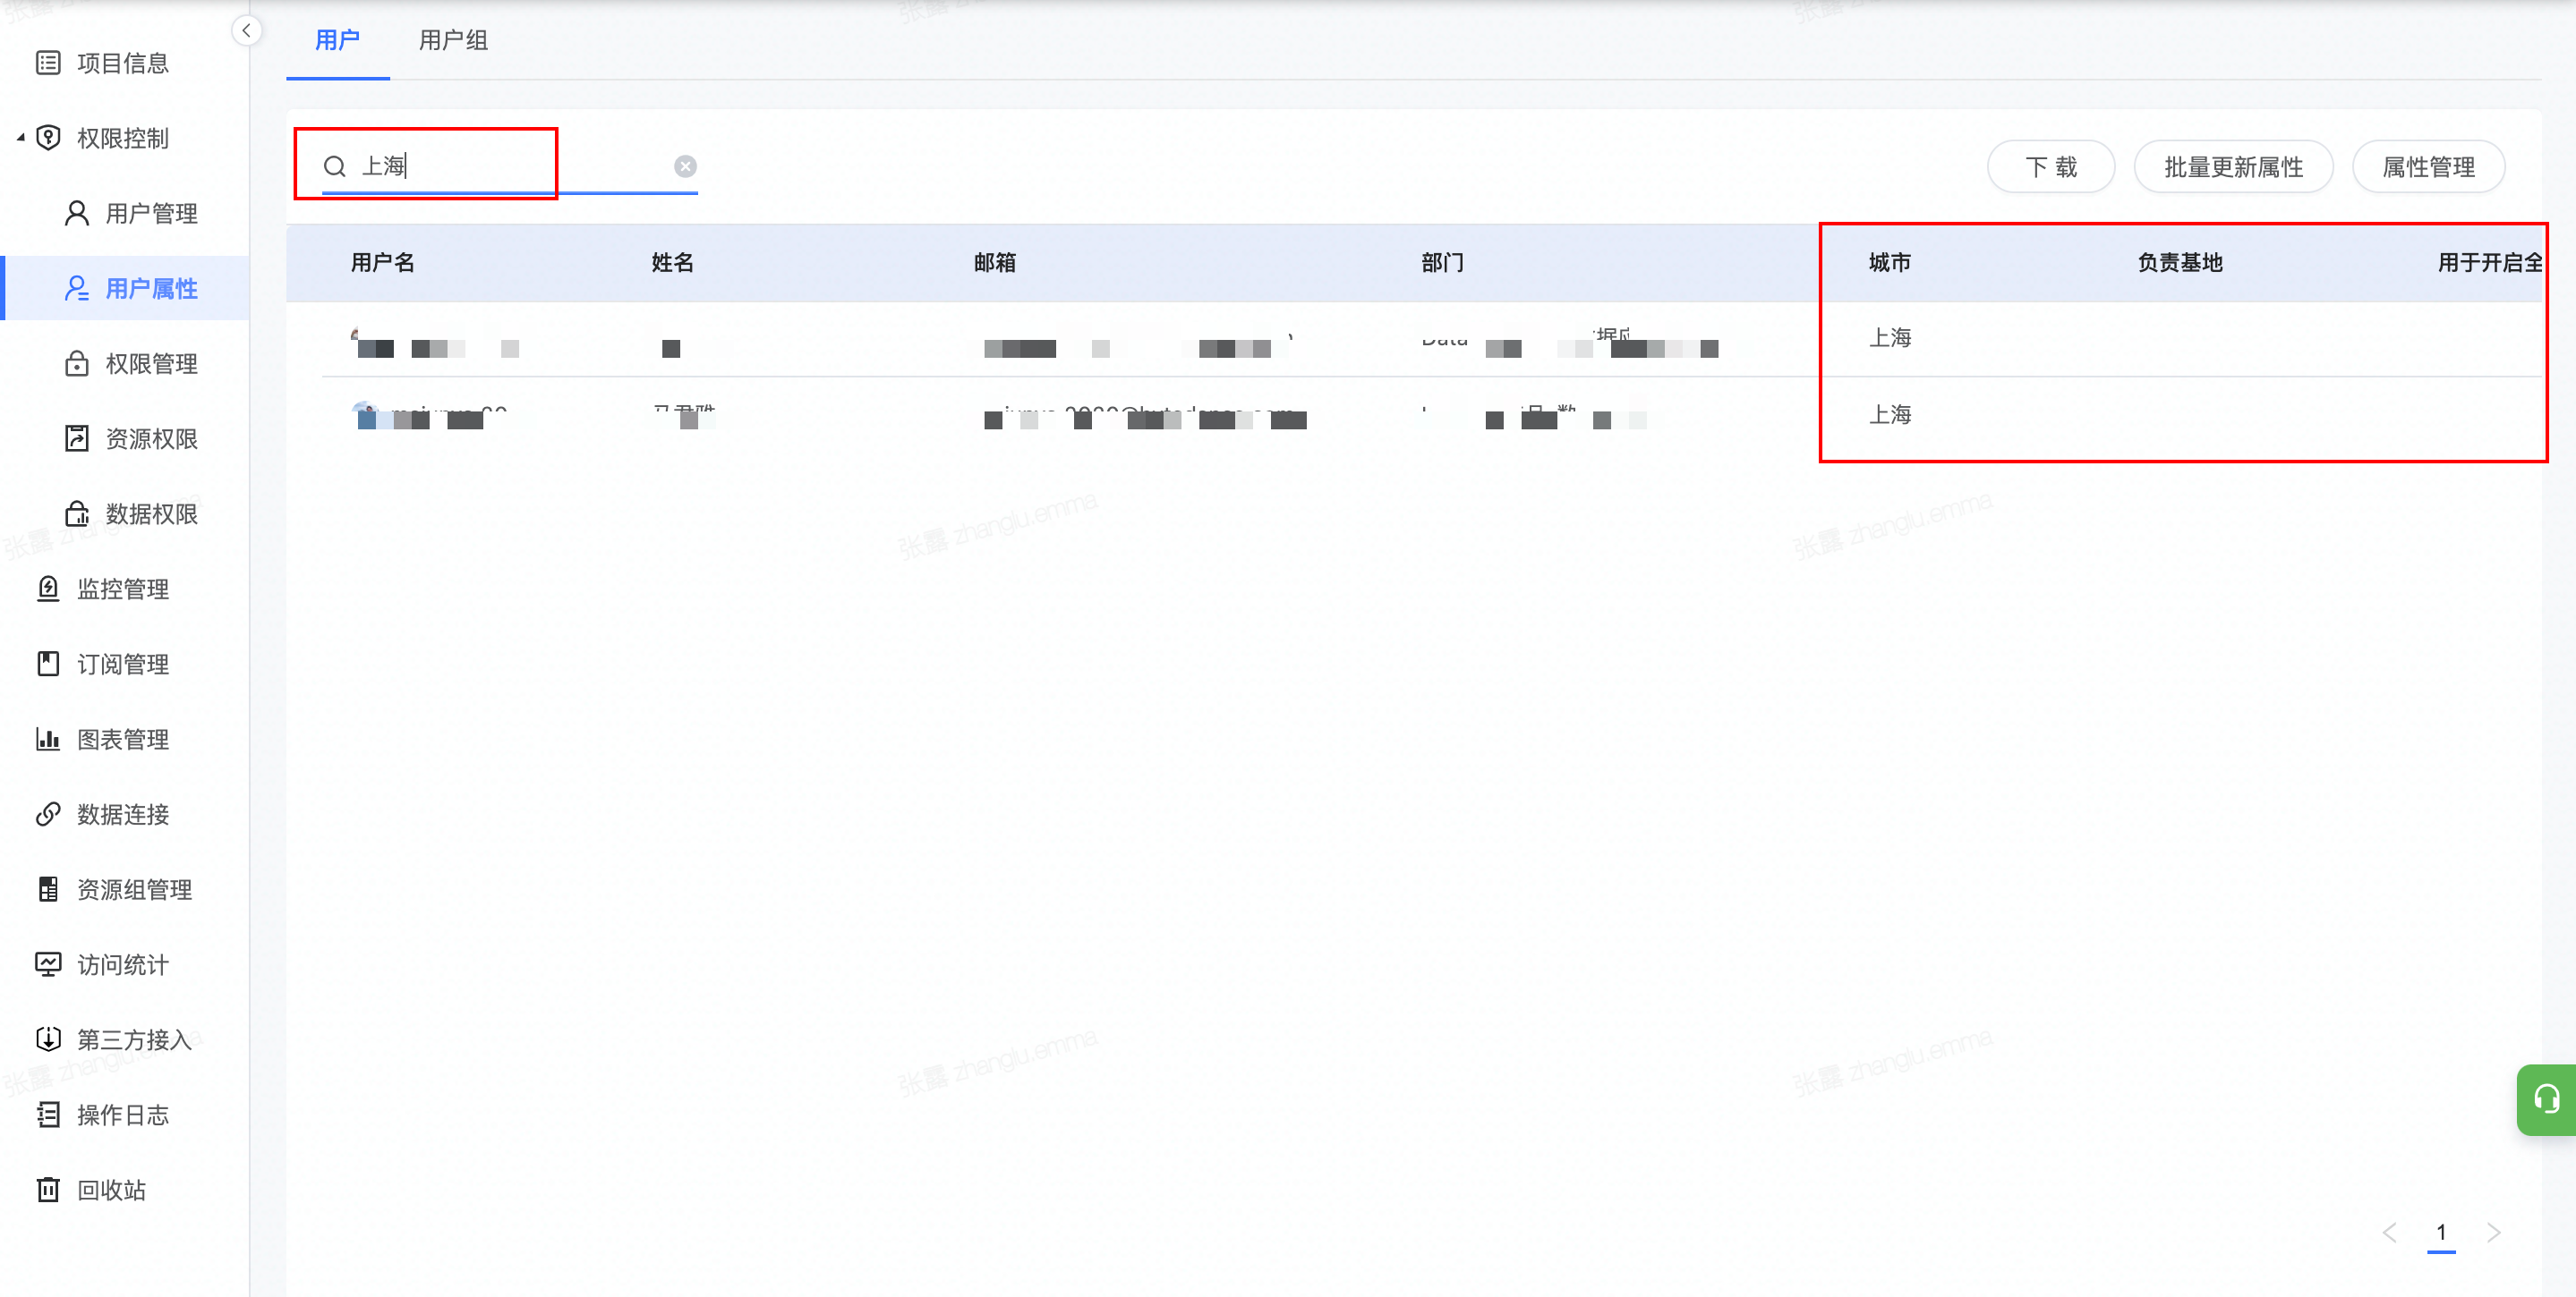This screenshot has width=2576, height=1297.
Task: Open 资源权限 from the sidebar
Action: (x=150, y=438)
